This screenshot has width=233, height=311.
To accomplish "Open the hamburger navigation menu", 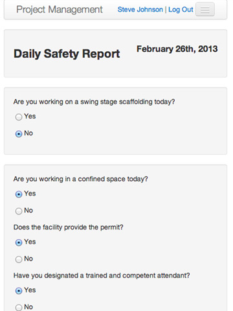I will click(x=205, y=10).
